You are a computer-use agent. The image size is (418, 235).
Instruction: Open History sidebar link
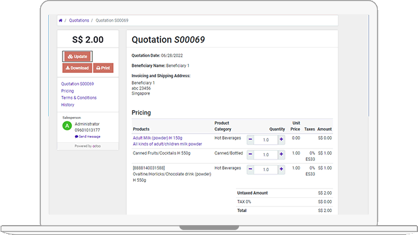(x=67, y=105)
